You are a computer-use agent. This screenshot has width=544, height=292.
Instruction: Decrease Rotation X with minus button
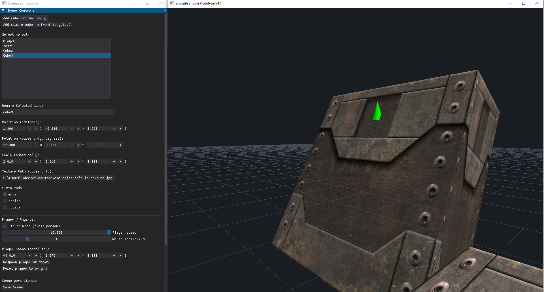point(29,145)
